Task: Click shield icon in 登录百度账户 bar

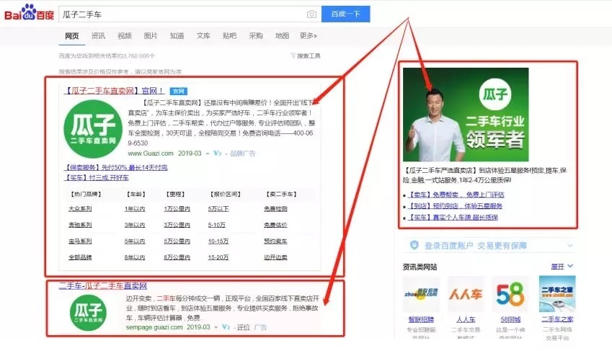Action: click(x=414, y=245)
